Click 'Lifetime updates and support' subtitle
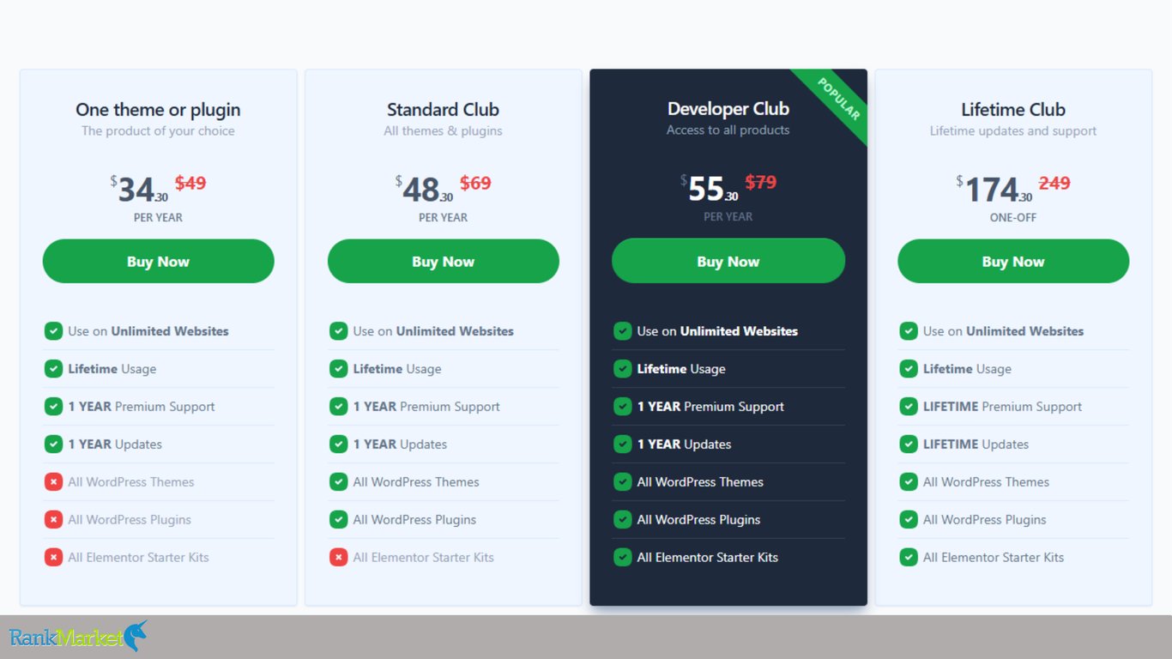This screenshot has height=659, width=1172. [1013, 131]
